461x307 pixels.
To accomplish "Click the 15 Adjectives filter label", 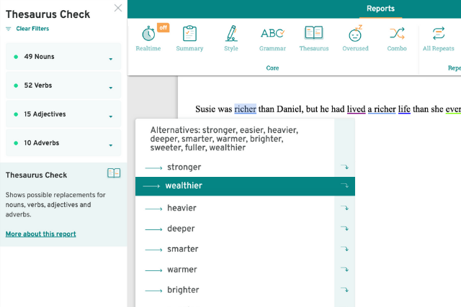I will click(x=45, y=114).
